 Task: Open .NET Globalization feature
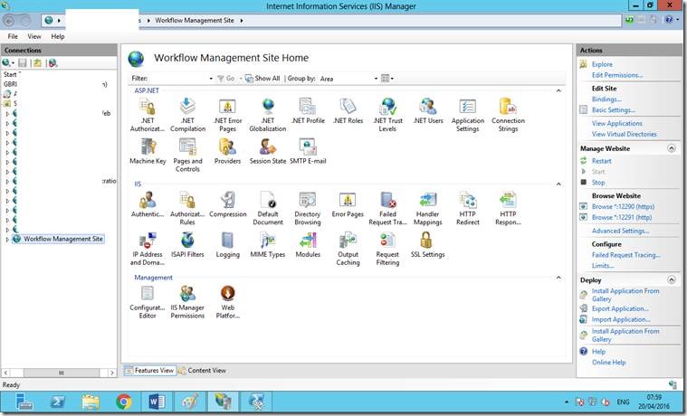[x=268, y=115]
